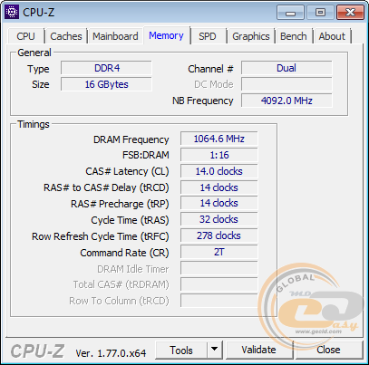The width and height of the screenshot is (369, 365).
Task: Click the 'NB Frequency' label
Action: (203, 101)
